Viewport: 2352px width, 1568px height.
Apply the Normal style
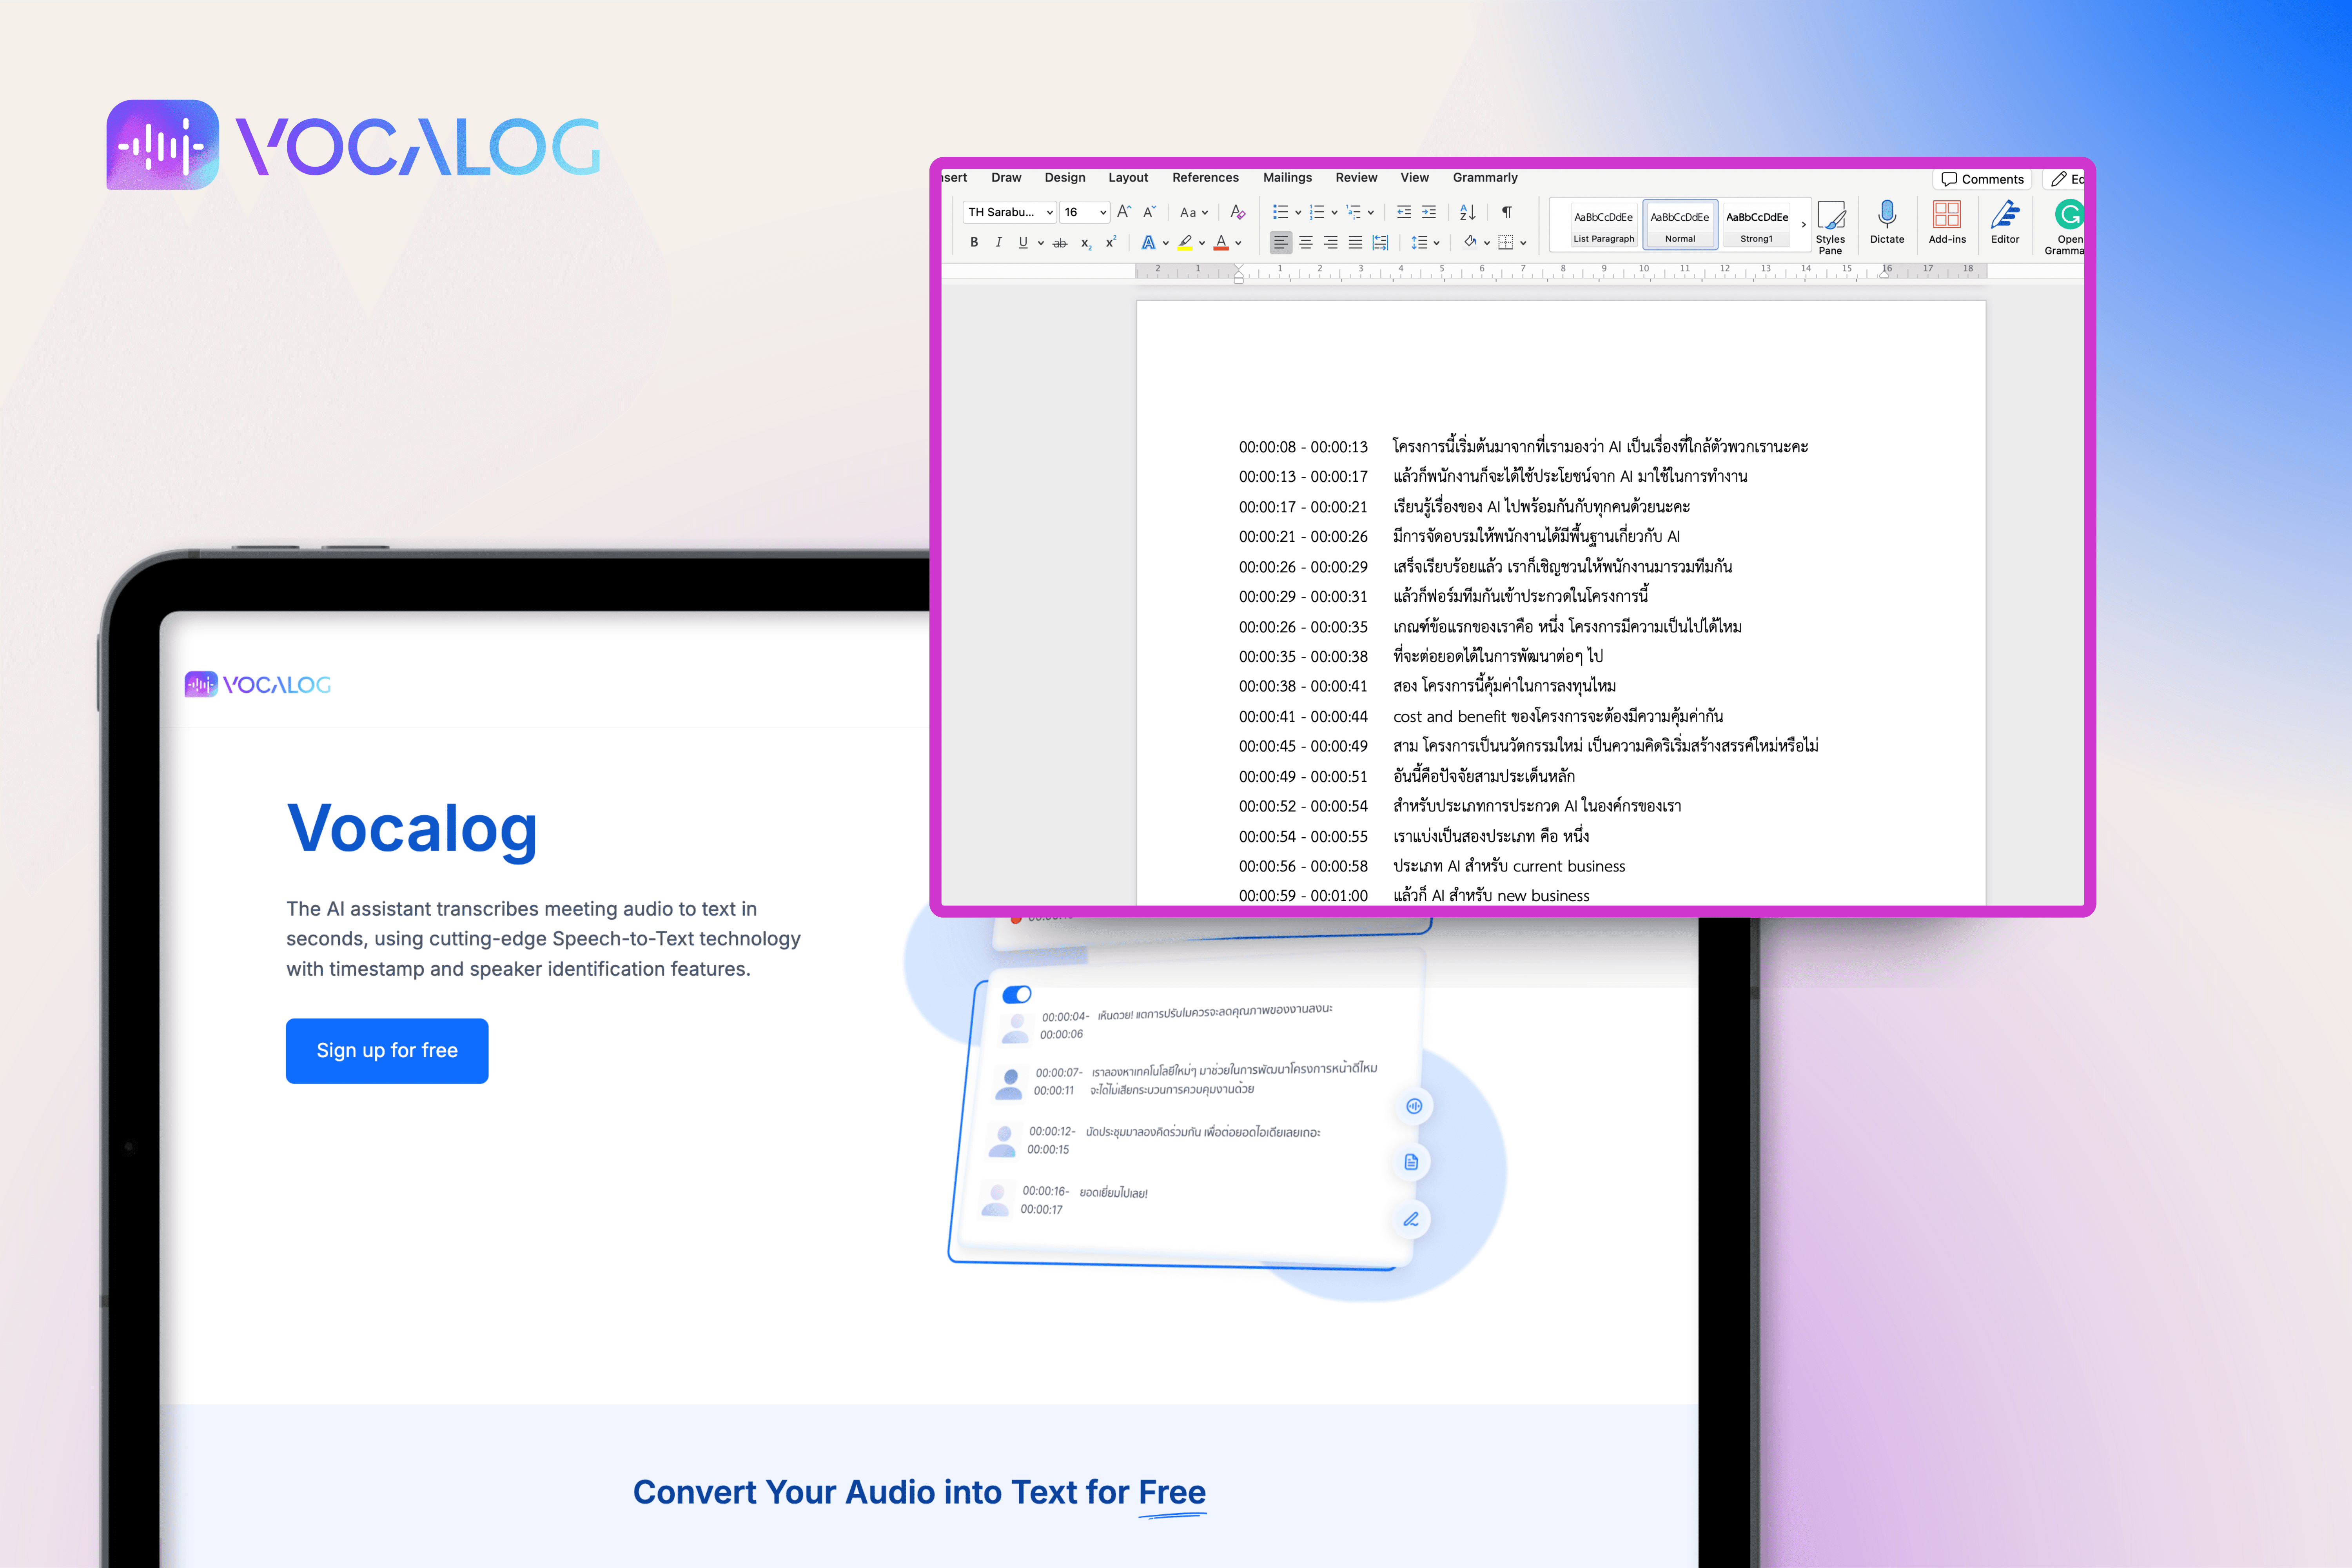[1680, 225]
